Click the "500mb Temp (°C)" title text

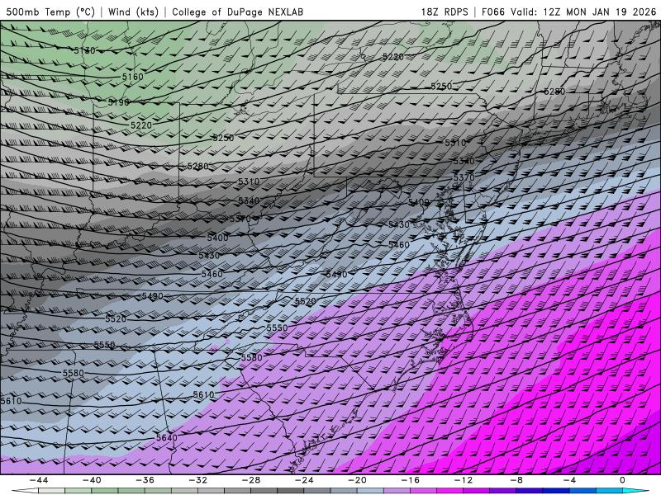point(50,12)
